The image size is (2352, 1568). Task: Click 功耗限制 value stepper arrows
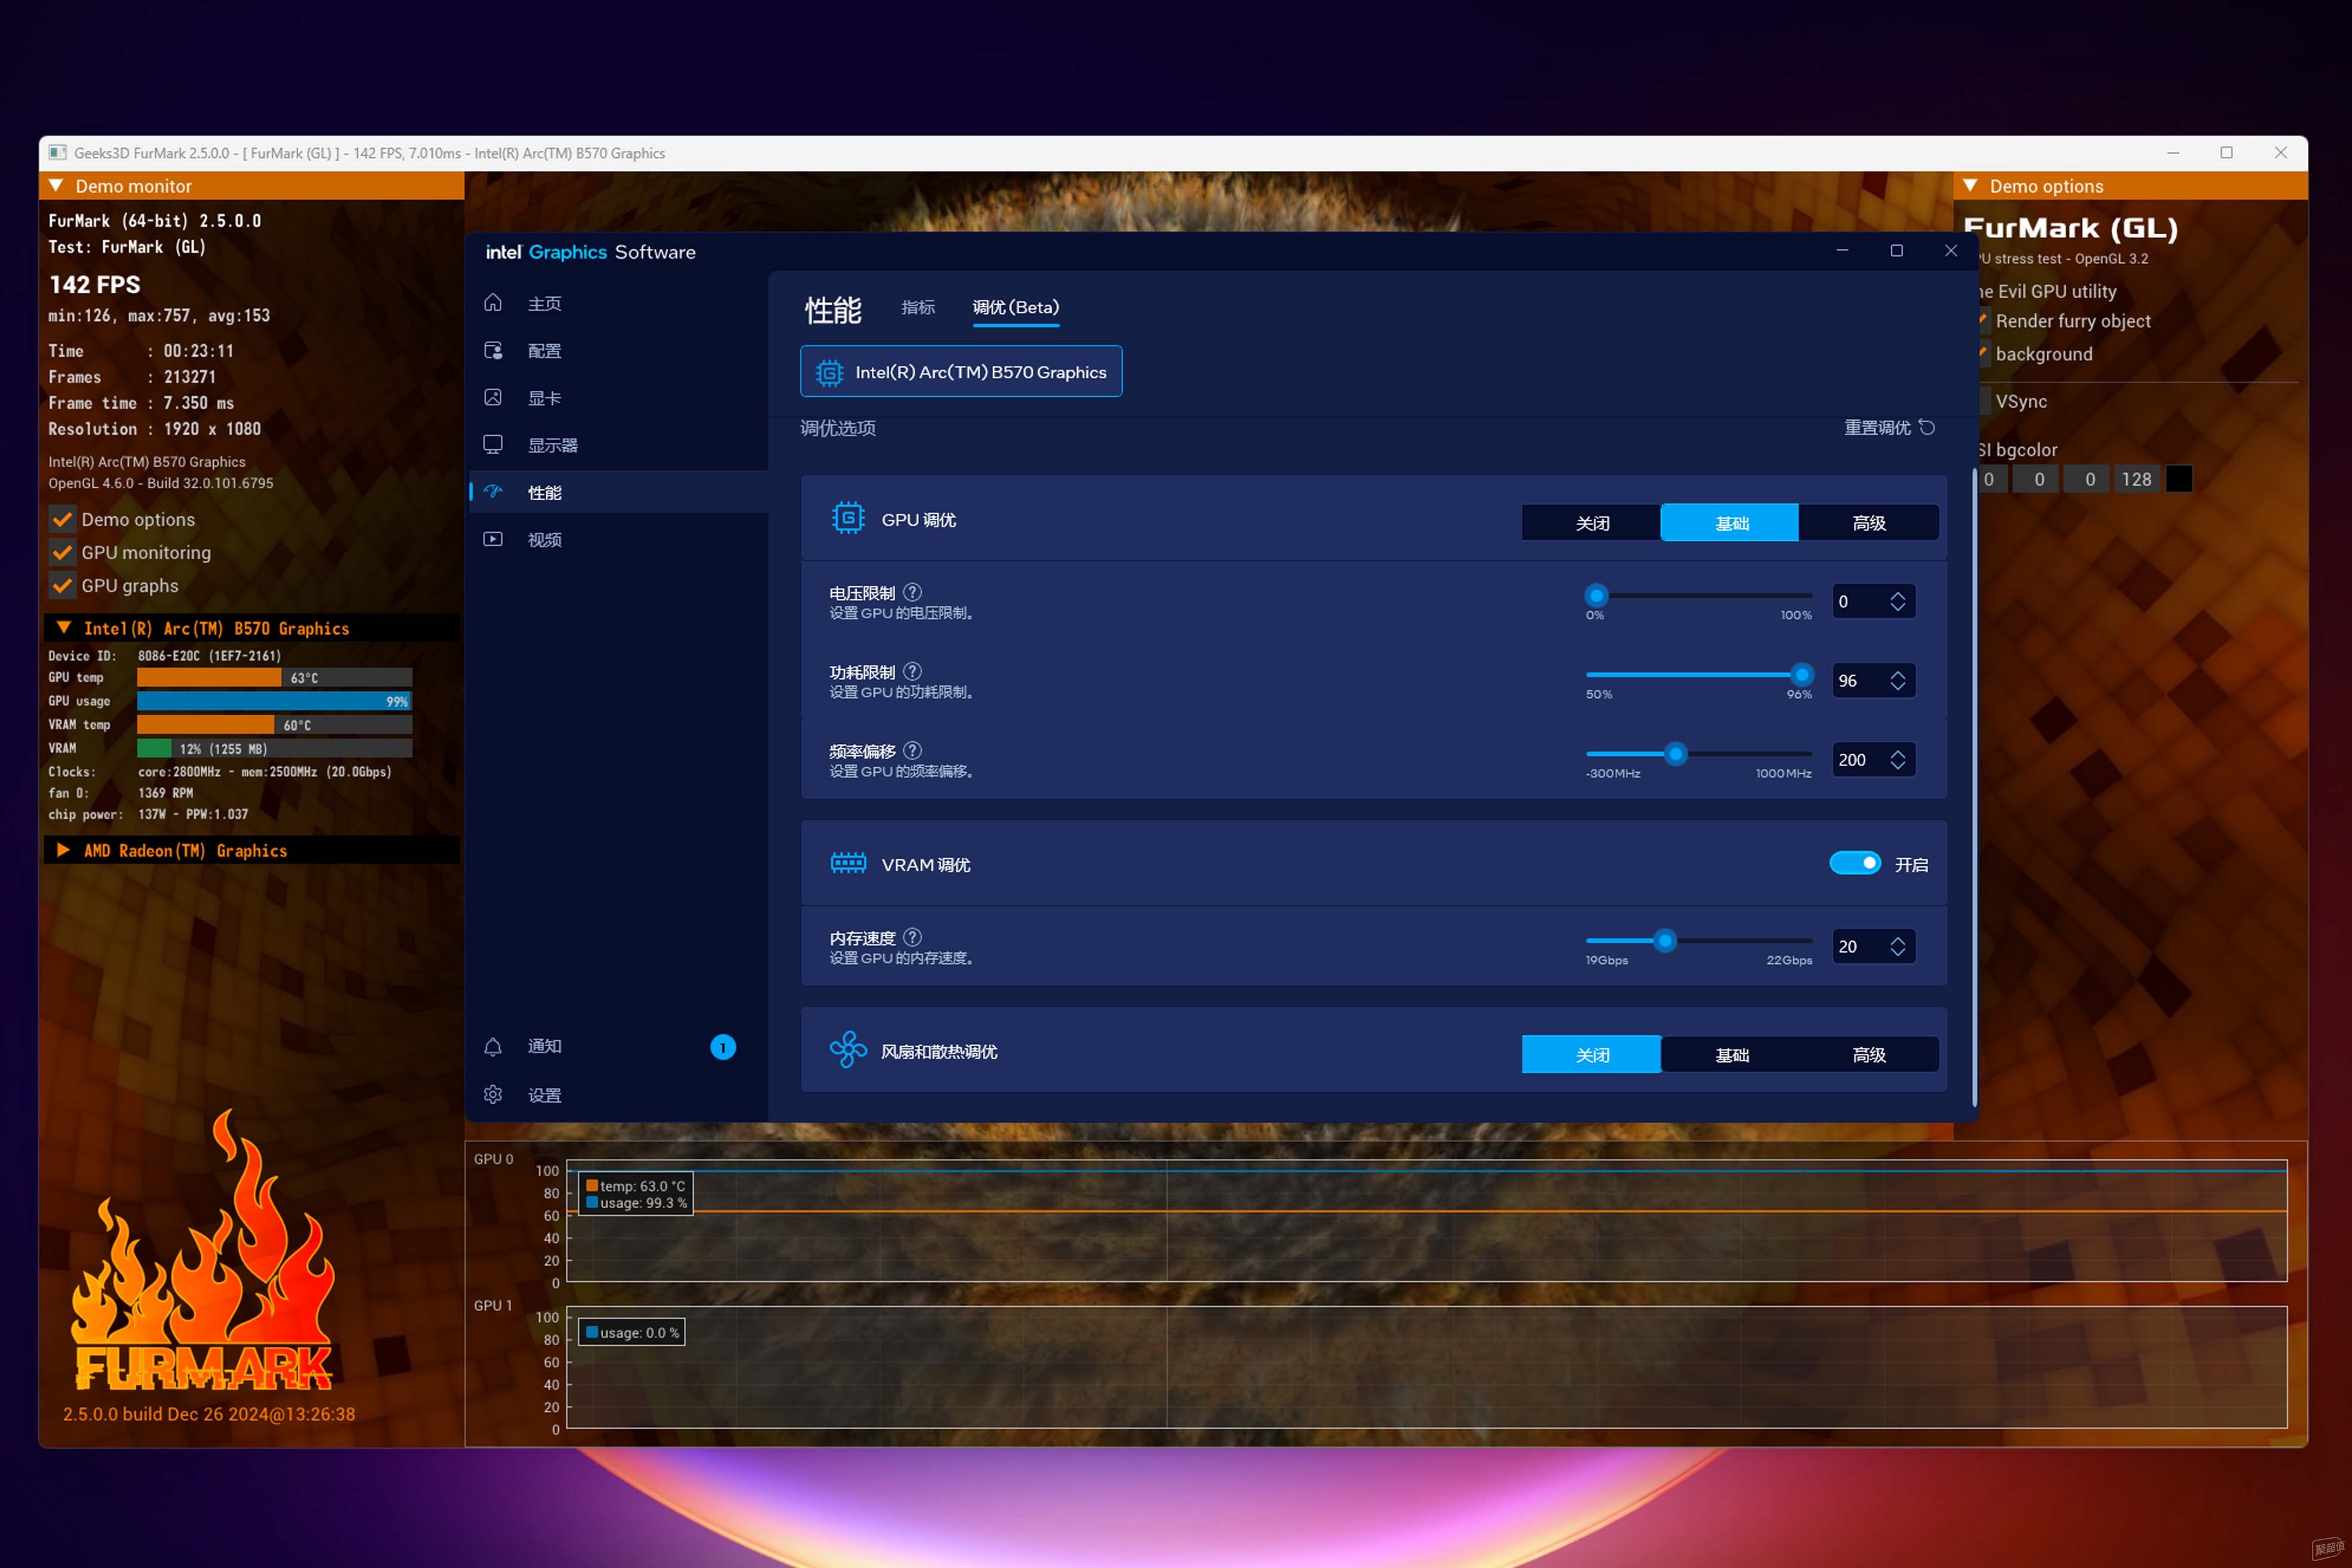pyautogui.click(x=1897, y=680)
